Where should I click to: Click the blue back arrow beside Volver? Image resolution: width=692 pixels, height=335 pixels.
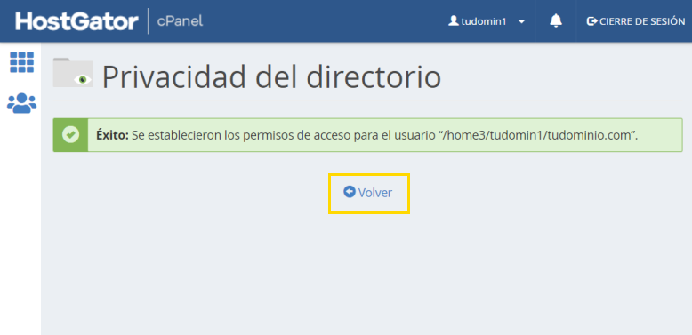click(x=350, y=192)
